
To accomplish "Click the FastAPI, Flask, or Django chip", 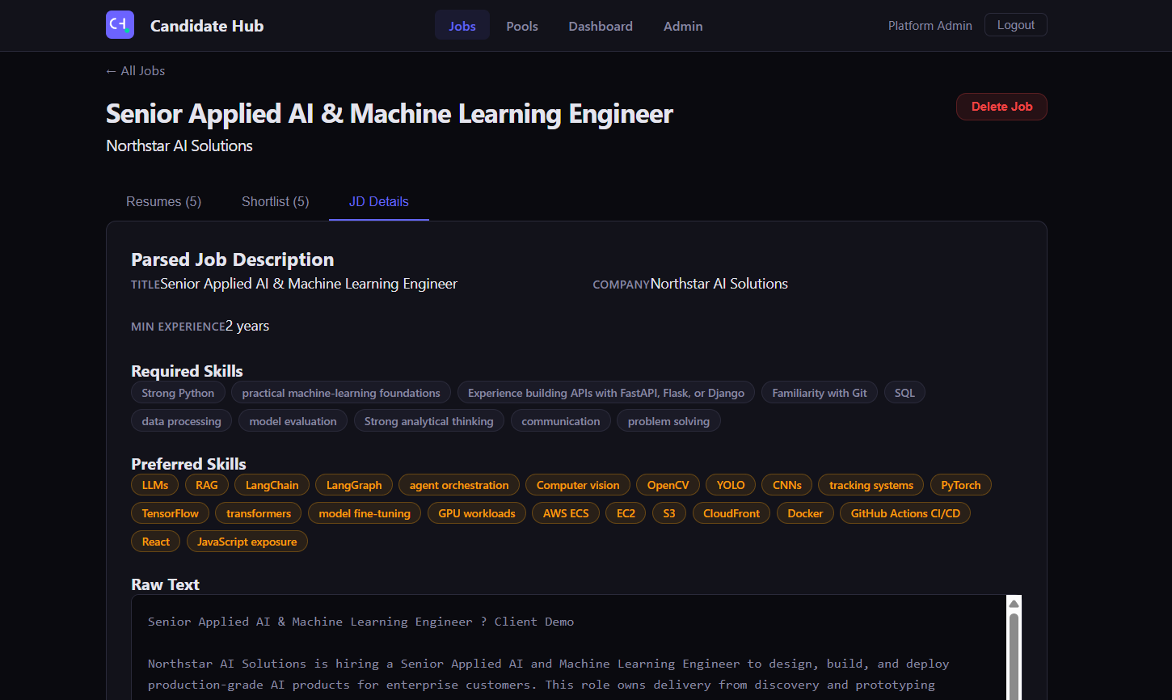I will point(606,393).
